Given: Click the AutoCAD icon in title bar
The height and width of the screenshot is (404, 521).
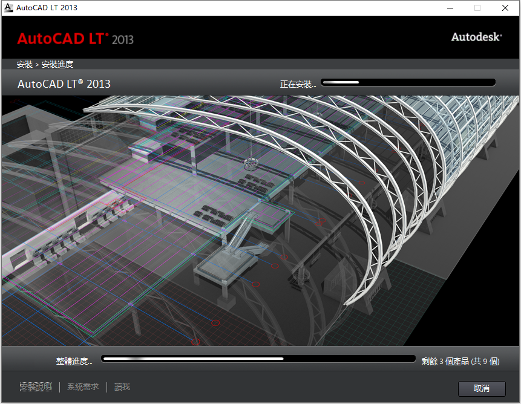Looking at the screenshot, I should pos(8,7).
